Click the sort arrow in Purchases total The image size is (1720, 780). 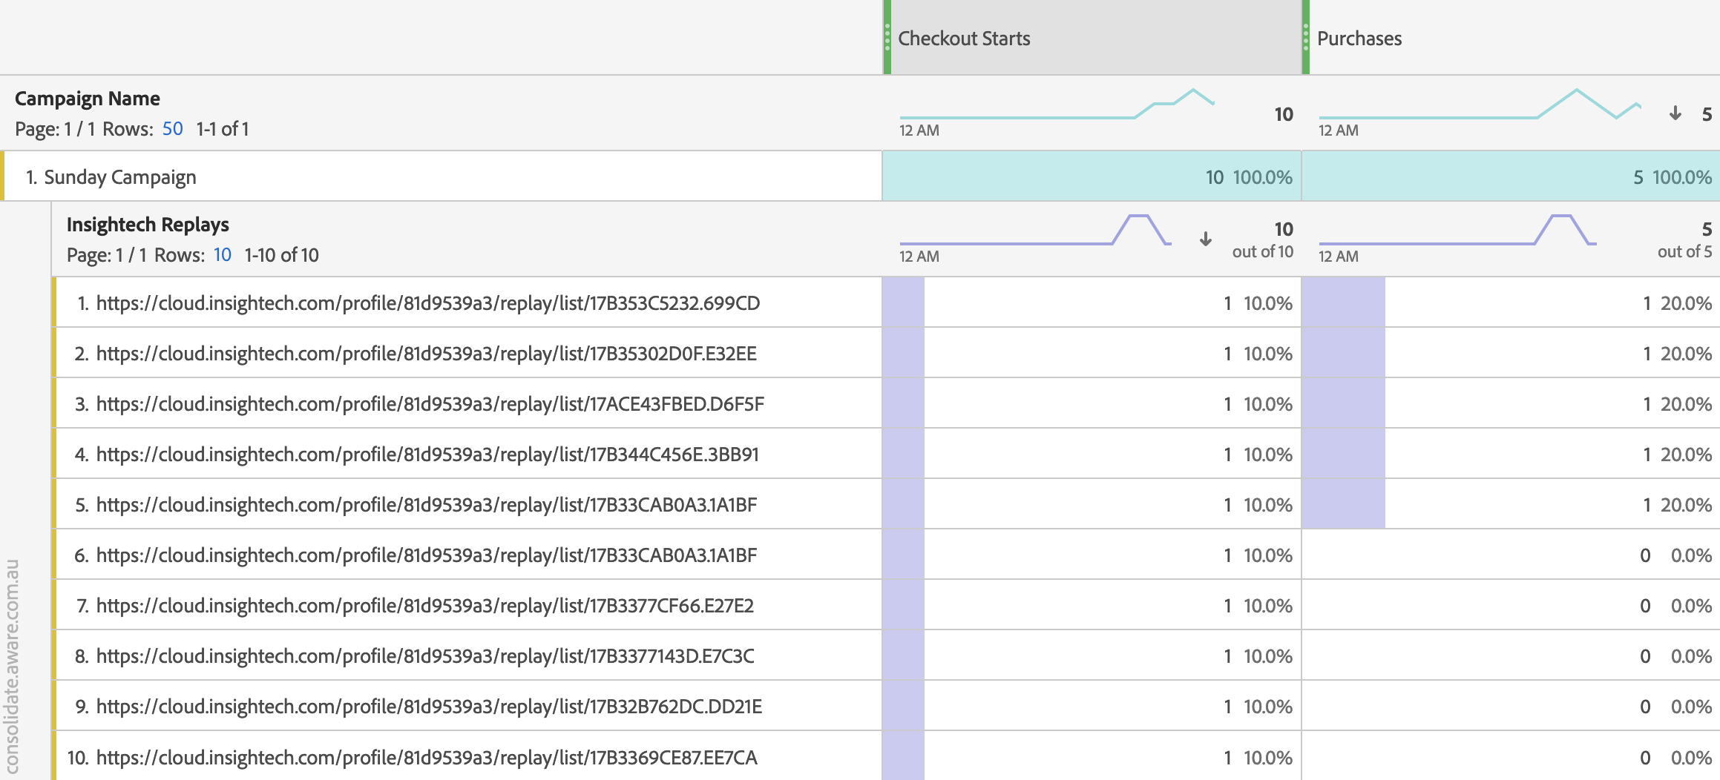1675,113
